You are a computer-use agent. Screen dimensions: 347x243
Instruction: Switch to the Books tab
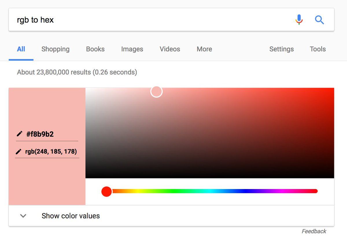[x=95, y=49]
